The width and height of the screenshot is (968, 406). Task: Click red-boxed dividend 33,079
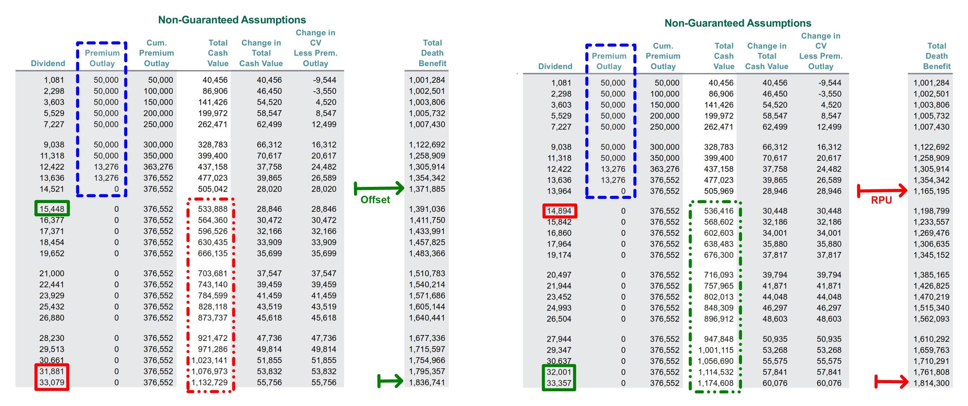click(x=52, y=382)
